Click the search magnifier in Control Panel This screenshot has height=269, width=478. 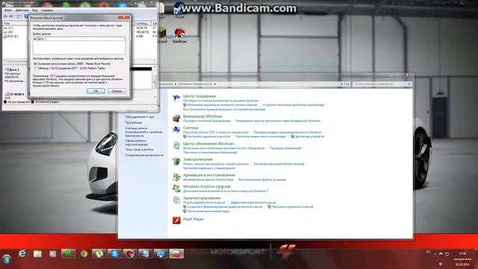point(409,84)
